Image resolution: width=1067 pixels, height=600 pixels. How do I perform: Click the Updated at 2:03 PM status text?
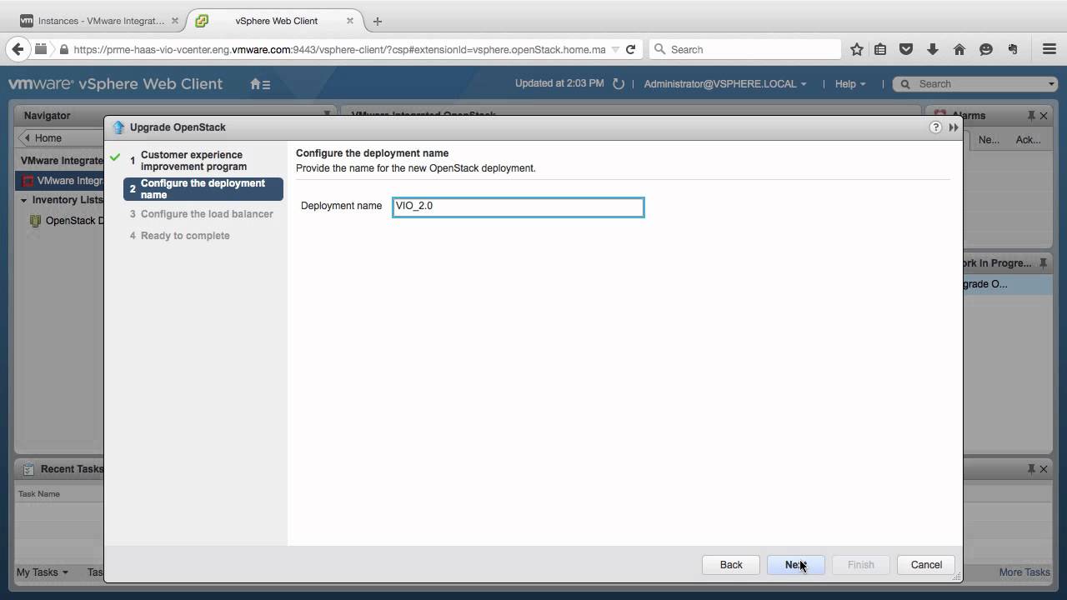[x=559, y=83]
